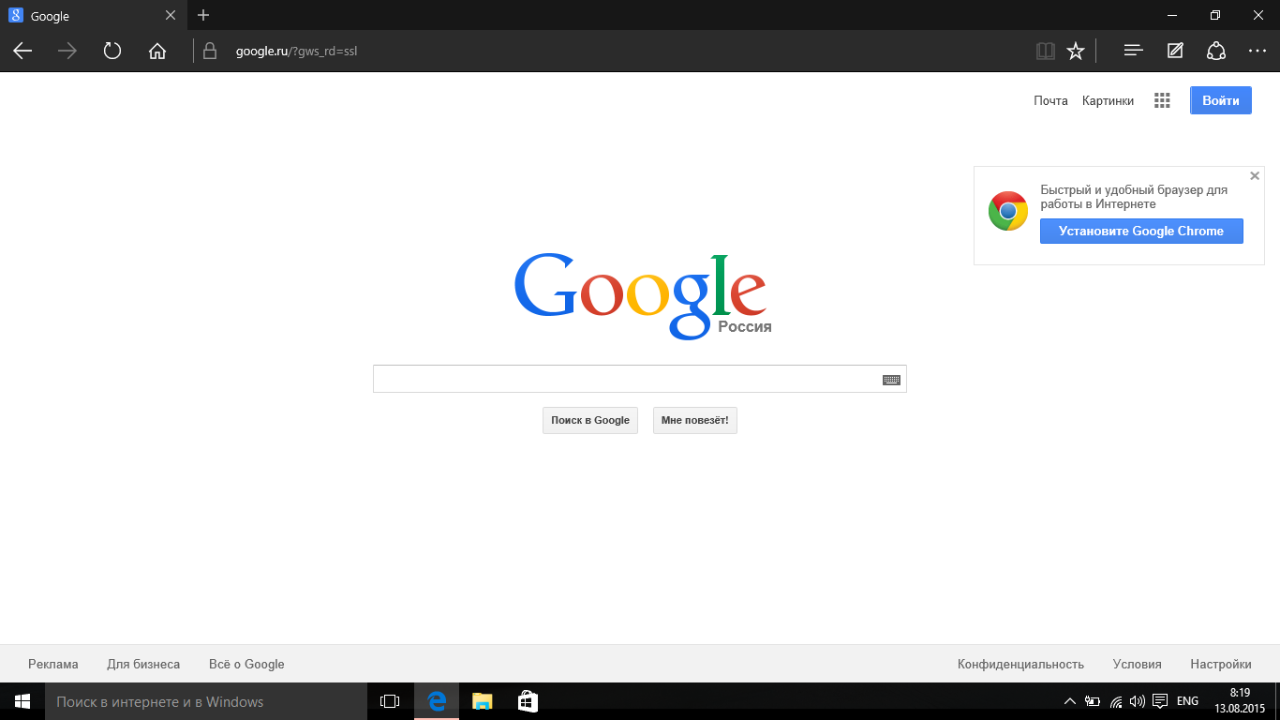Viewport: 1280px width, 720px height.
Task: Switch input language via ENG indicator
Action: point(1187,701)
